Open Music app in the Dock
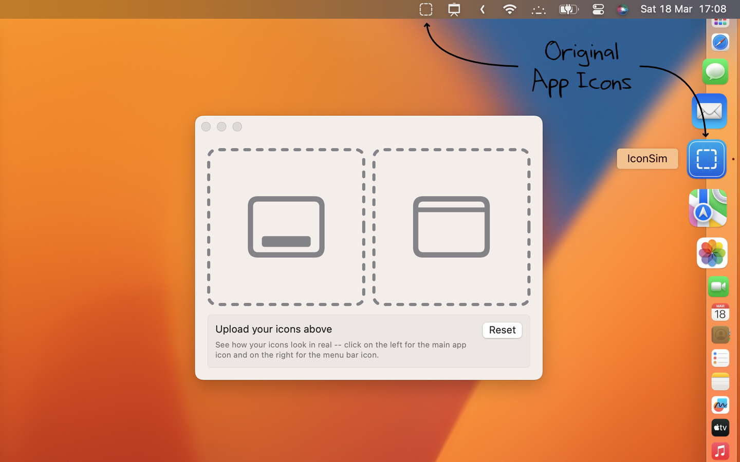 click(720, 451)
